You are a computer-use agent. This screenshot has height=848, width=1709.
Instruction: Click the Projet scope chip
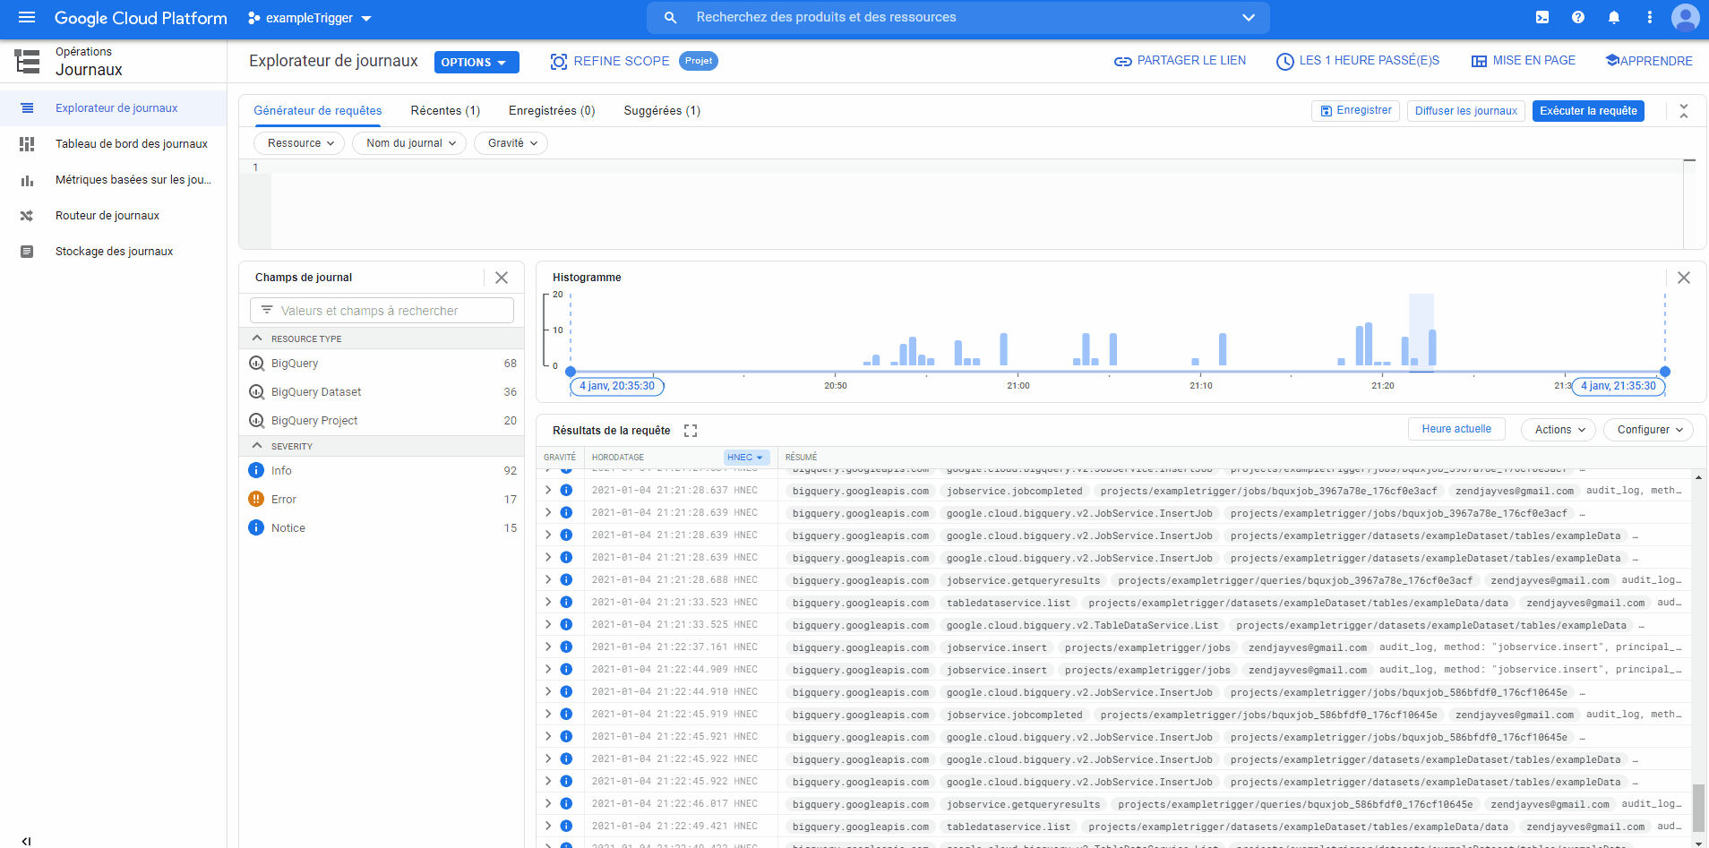pyautogui.click(x=699, y=61)
